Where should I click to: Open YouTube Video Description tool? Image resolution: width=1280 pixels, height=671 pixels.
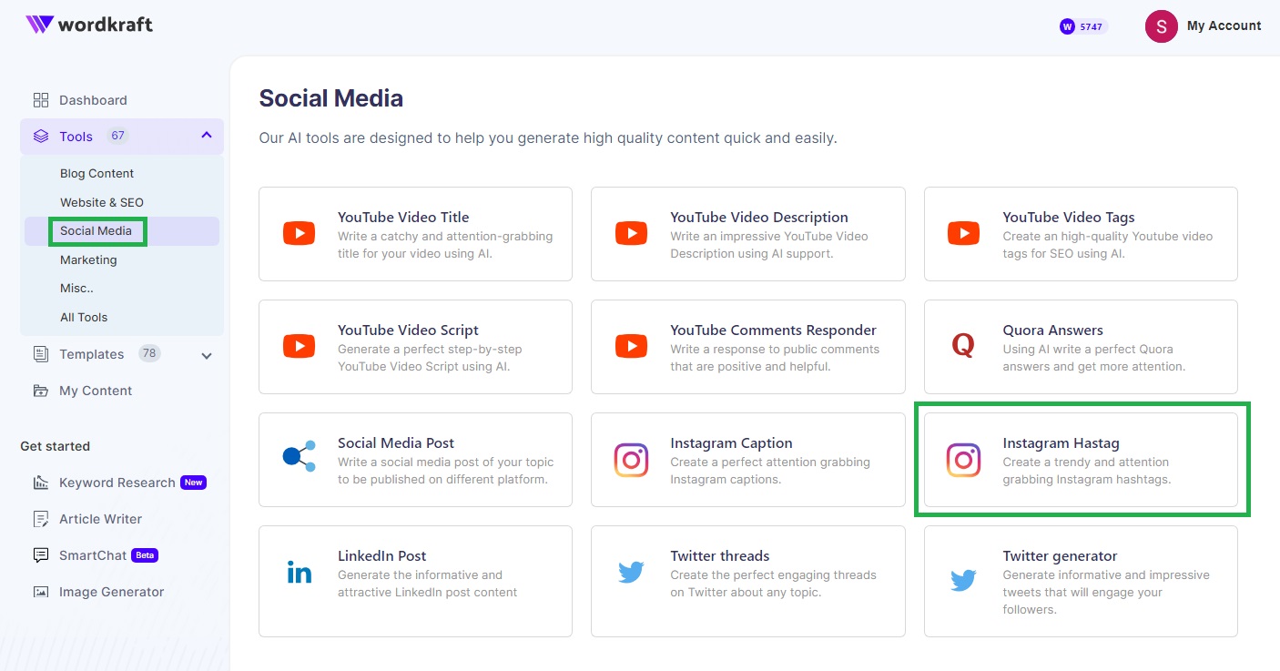tap(748, 234)
